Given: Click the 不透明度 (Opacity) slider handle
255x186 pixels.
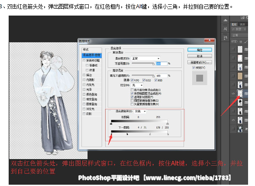Looking at the screenshot, I should click(x=153, y=64).
